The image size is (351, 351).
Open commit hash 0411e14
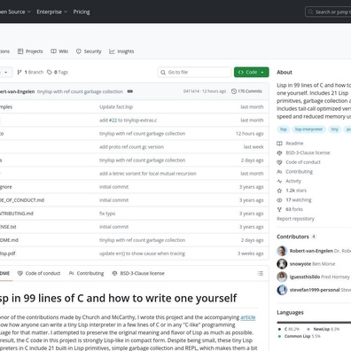point(191,91)
